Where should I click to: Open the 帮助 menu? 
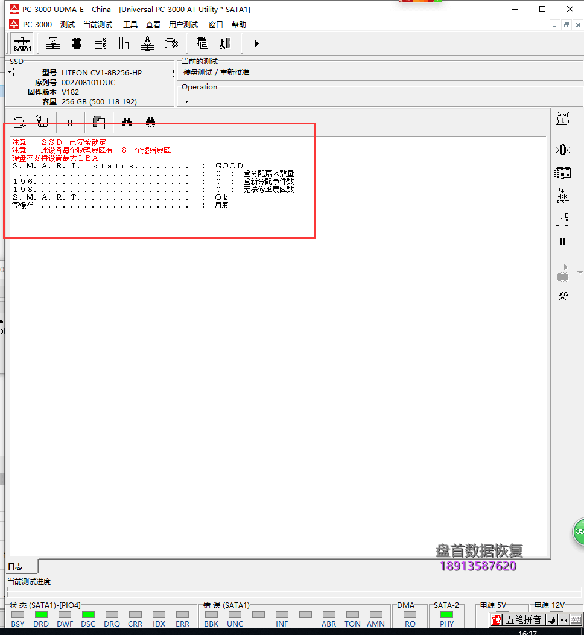click(x=239, y=24)
